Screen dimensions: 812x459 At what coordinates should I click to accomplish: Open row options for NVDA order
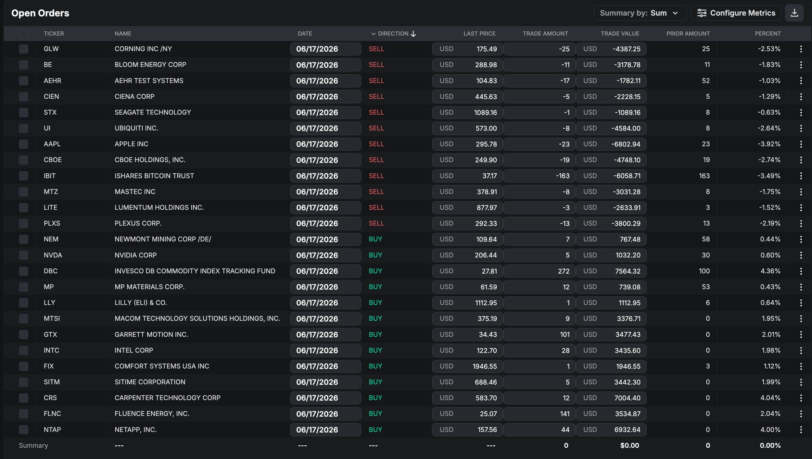pyautogui.click(x=801, y=255)
